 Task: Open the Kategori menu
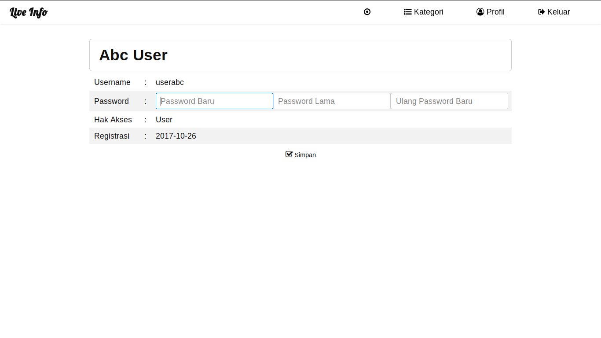[424, 12]
